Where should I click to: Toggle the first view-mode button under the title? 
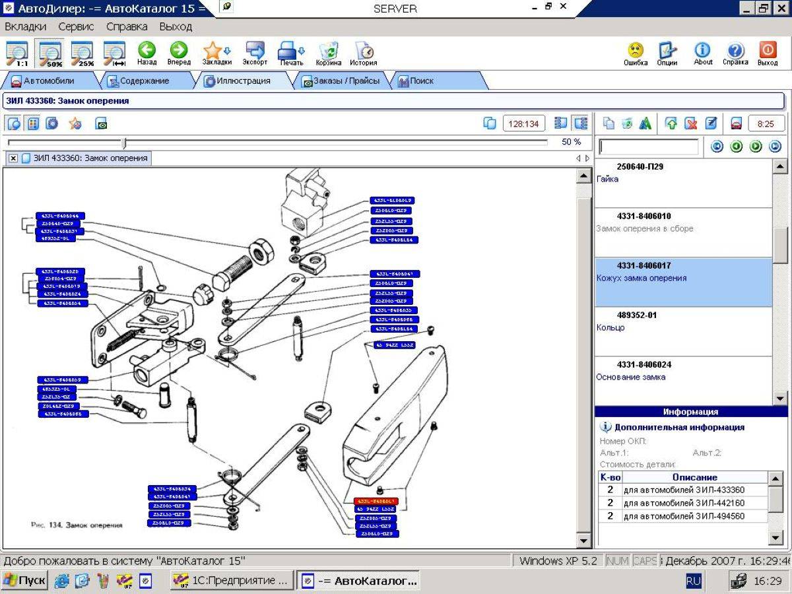pos(14,123)
